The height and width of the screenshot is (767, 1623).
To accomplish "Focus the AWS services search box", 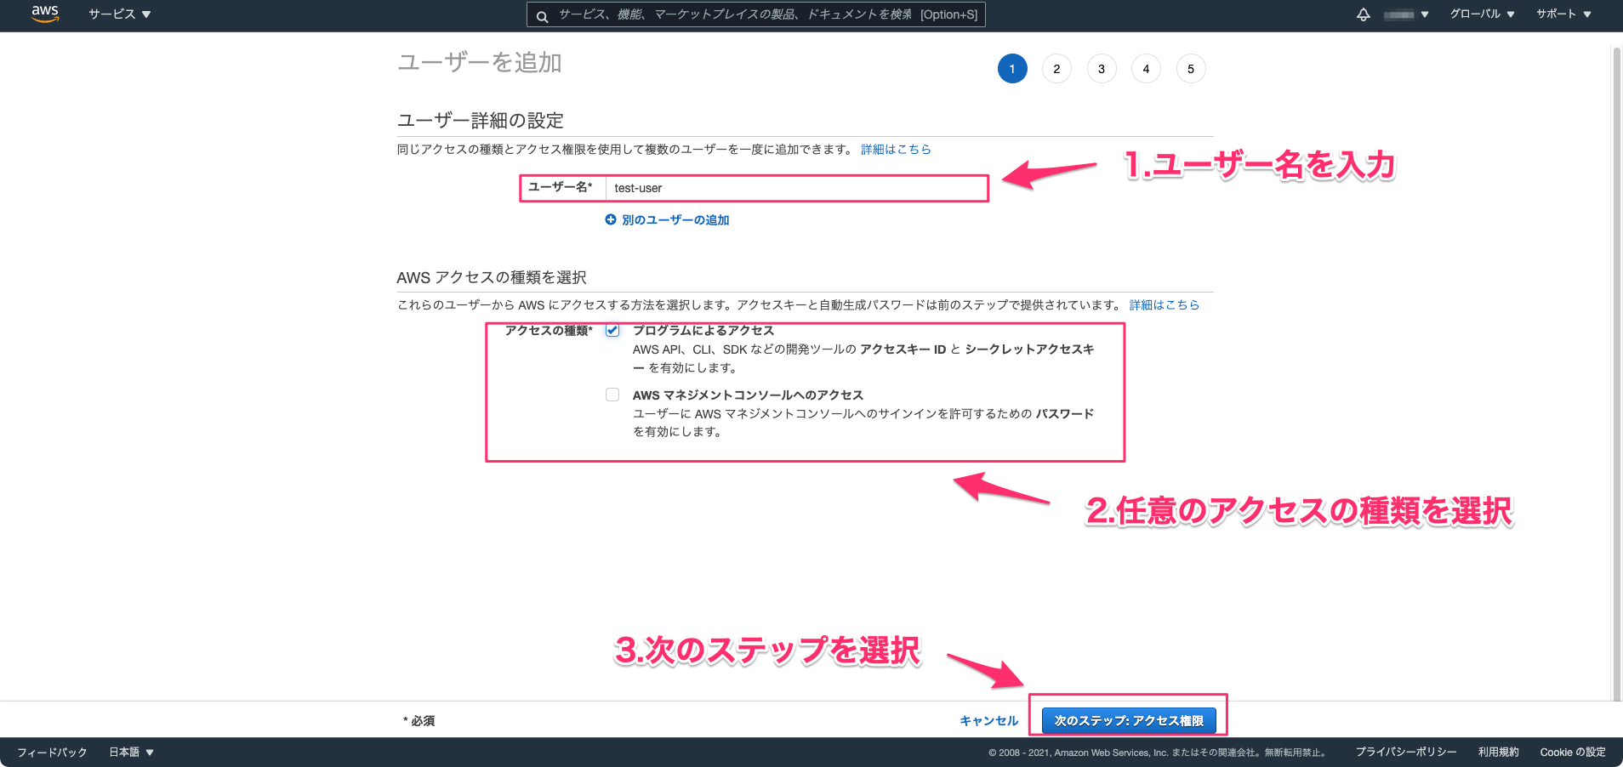I will click(x=755, y=14).
